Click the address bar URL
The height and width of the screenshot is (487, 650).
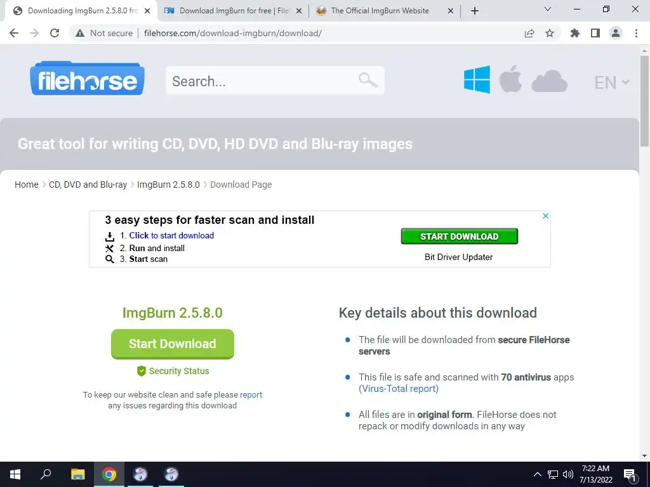(233, 33)
